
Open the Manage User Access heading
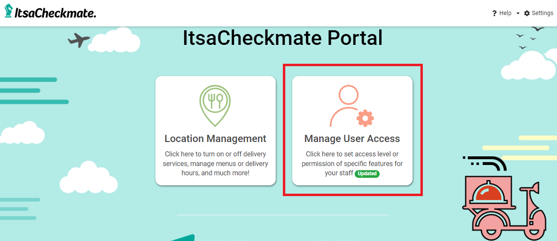(x=352, y=139)
